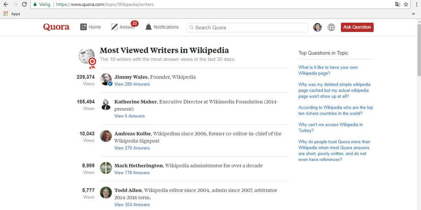This screenshot has height=210, width=421.
Task: Open Jimmy Wales profile photo
Action: click(106, 79)
